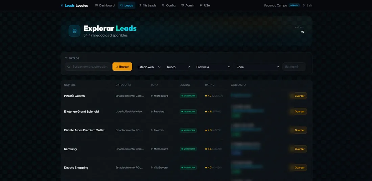Open the El Ateneo Grand Splendid lead
The height and width of the screenshot is (181, 372).
tap(82, 112)
